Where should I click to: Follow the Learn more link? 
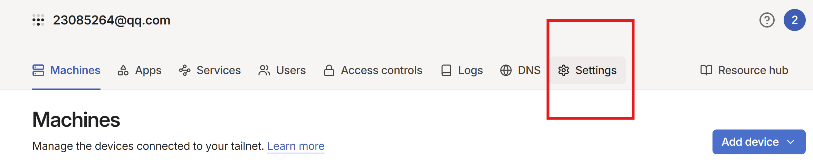pyautogui.click(x=296, y=146)
